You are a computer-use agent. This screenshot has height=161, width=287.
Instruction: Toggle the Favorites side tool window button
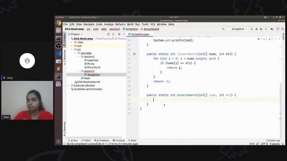click(x=65, y=129)
